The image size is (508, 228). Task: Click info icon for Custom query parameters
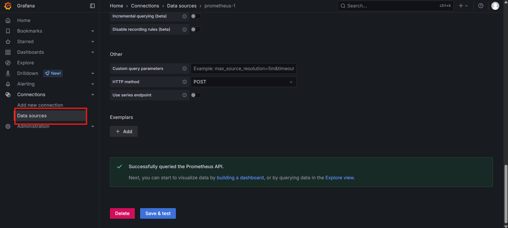[185, 69]
